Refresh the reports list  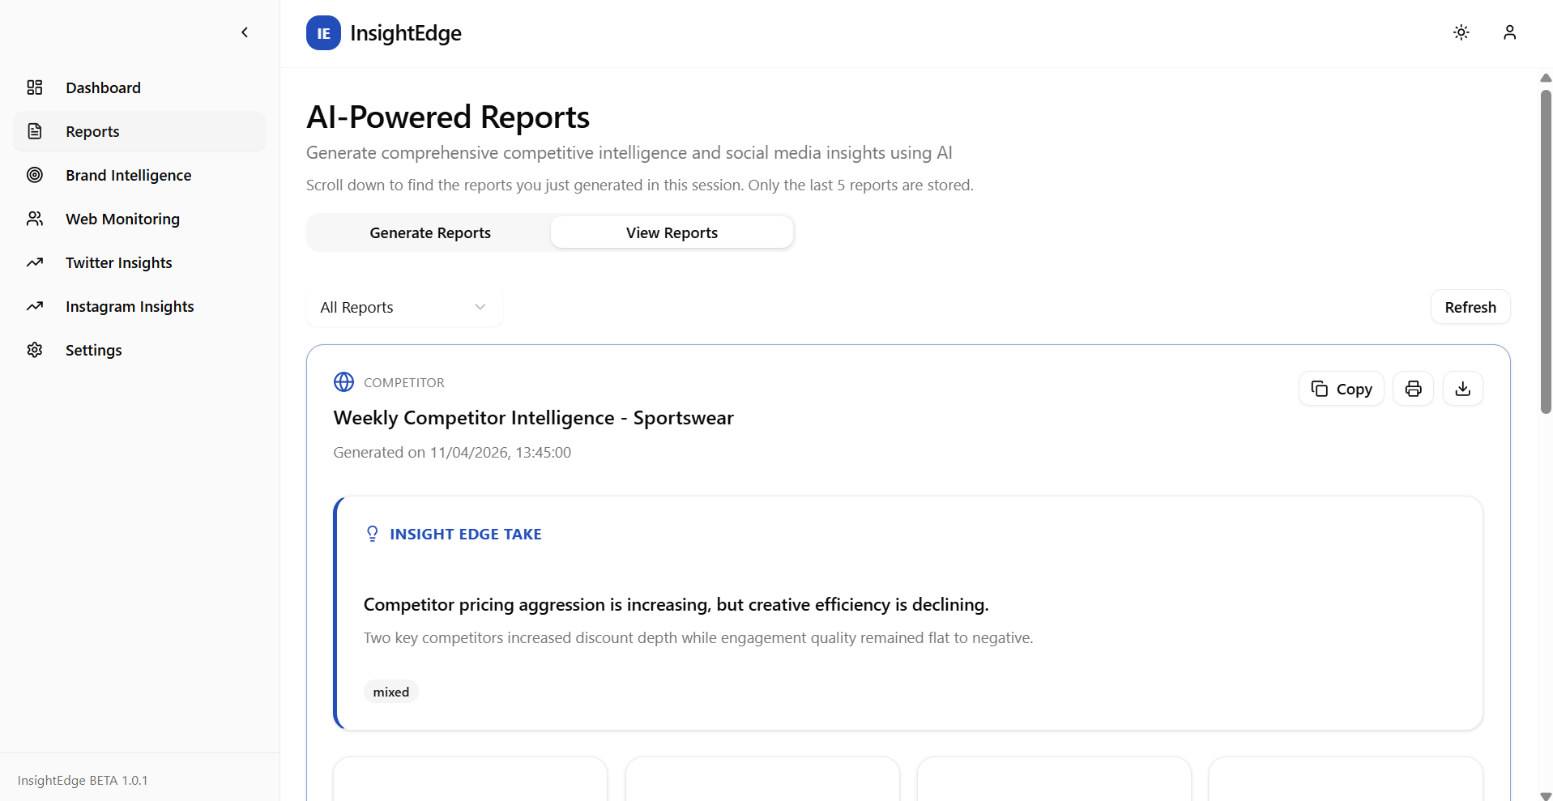point(1470,307)
